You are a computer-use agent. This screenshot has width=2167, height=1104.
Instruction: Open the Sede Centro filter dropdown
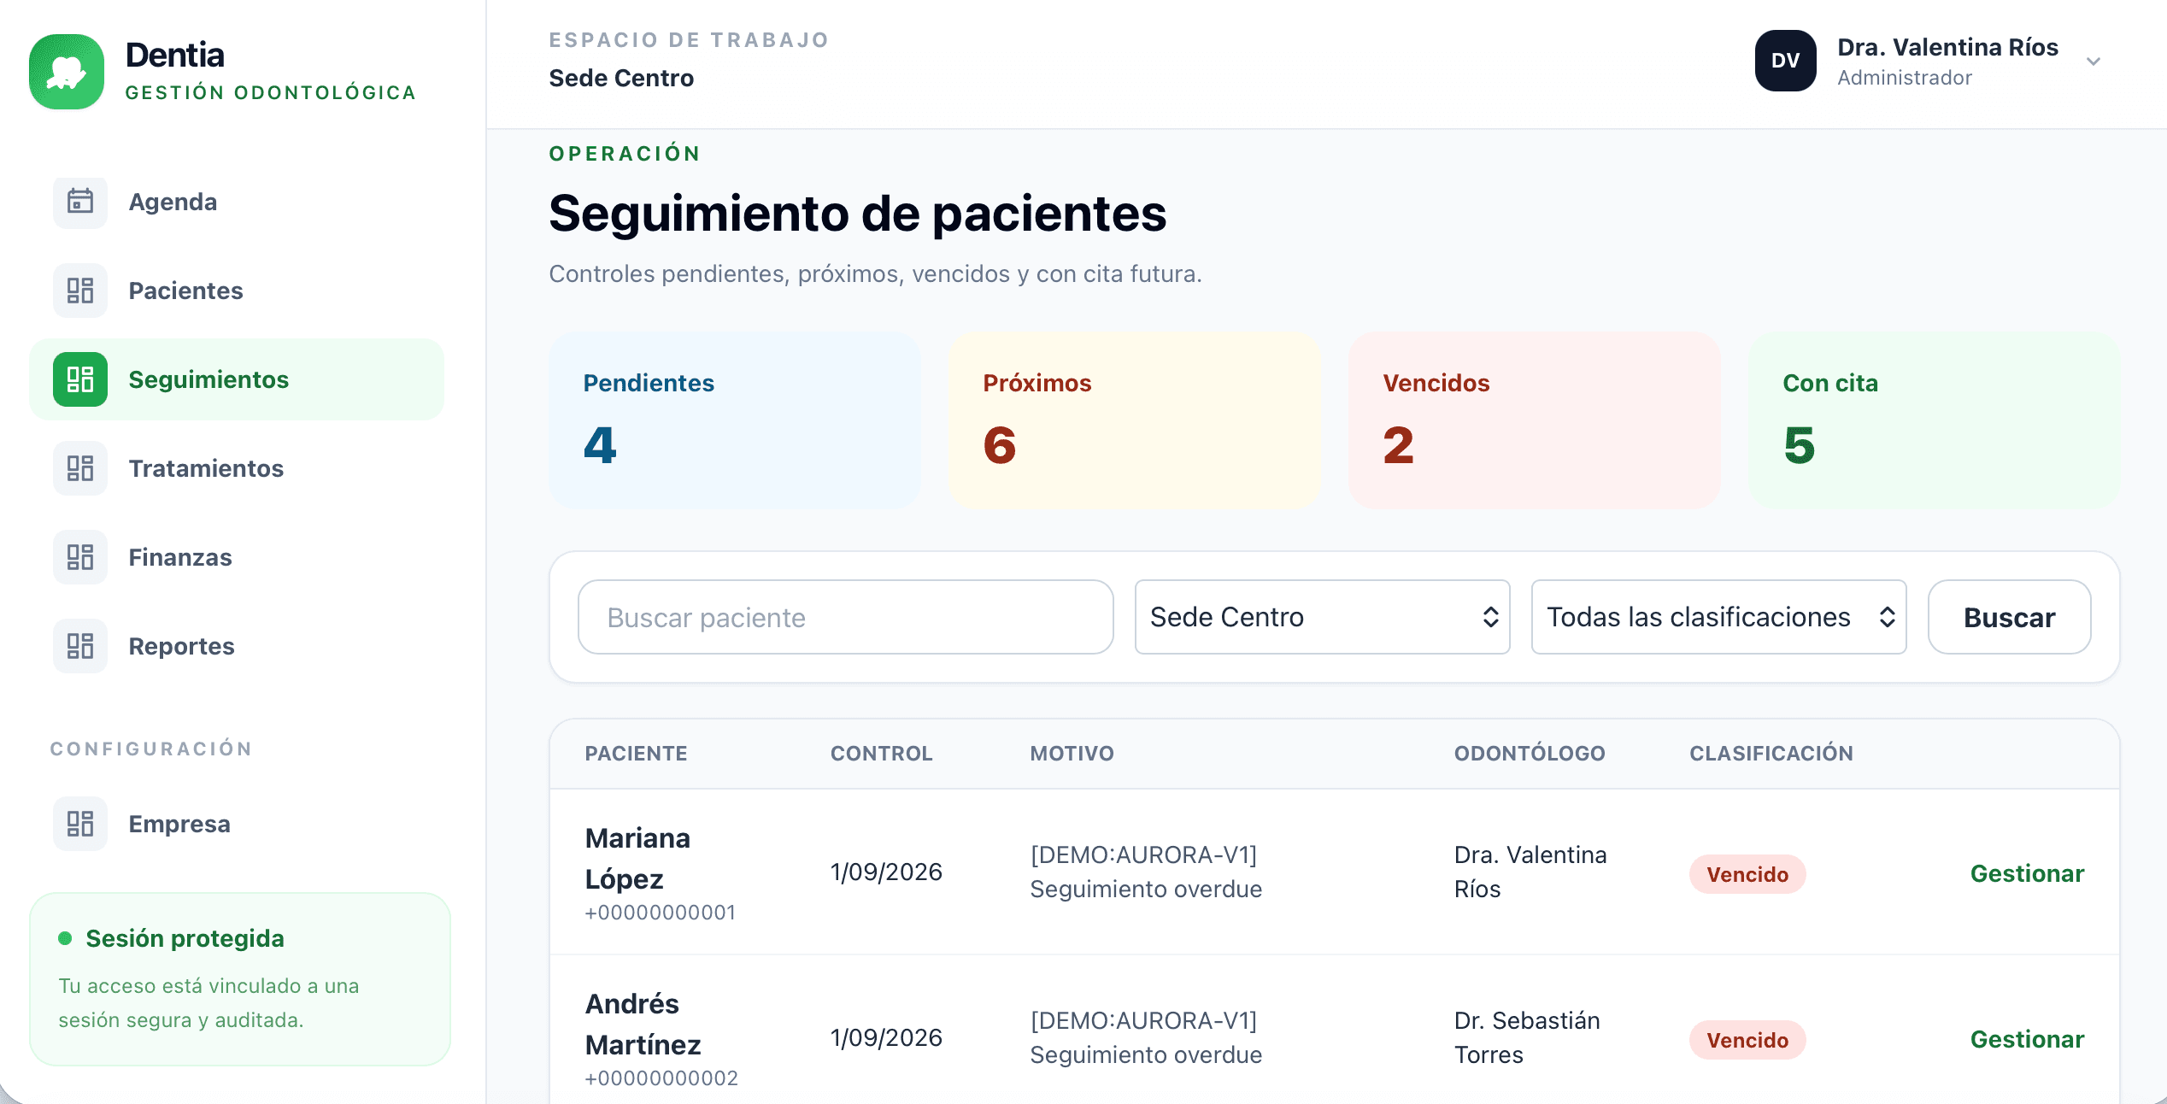point(1322,617)
